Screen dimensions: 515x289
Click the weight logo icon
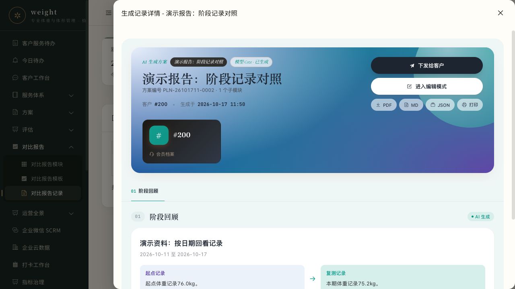[17, 15]
